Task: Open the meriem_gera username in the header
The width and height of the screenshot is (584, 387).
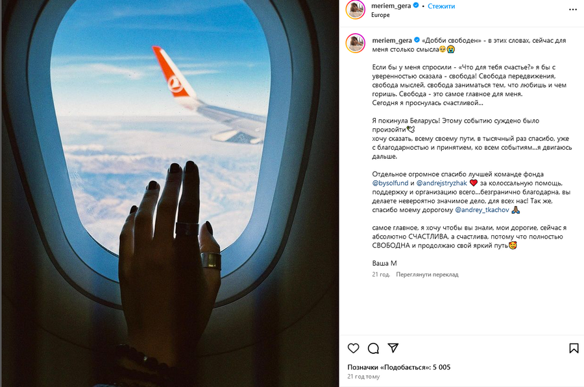Action: [x=391, y=6]
